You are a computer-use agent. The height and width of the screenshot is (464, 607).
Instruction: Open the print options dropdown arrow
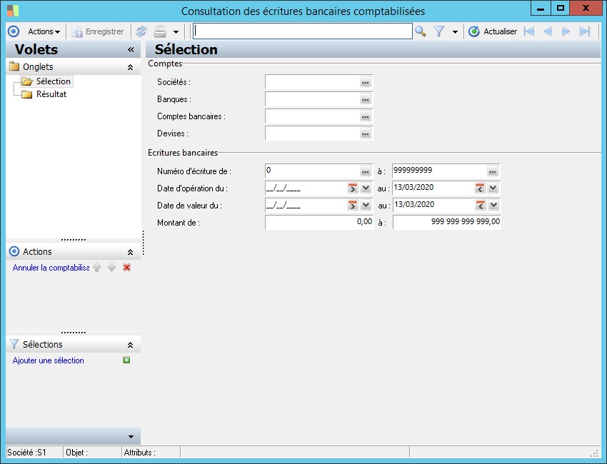(176, 32)
